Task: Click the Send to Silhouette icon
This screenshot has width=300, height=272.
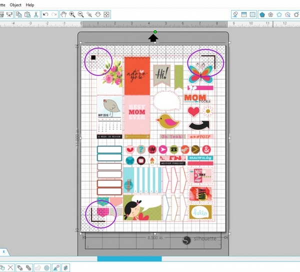Action: pyautogui.click(x=9, y=14)
